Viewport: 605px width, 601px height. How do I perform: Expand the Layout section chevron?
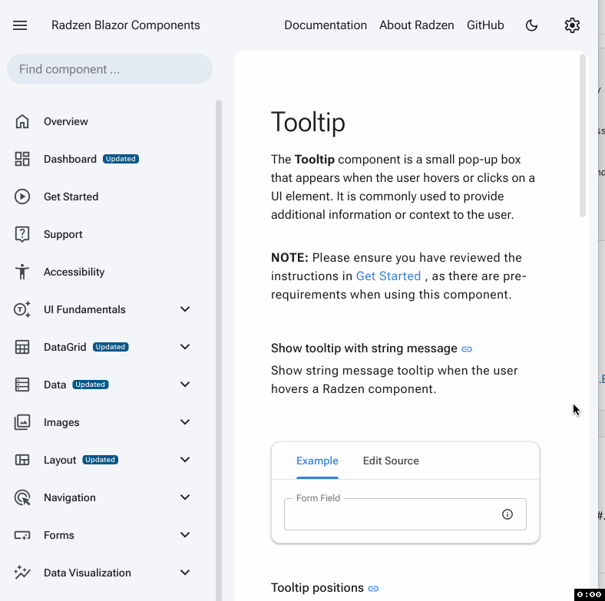click(185, 460)
